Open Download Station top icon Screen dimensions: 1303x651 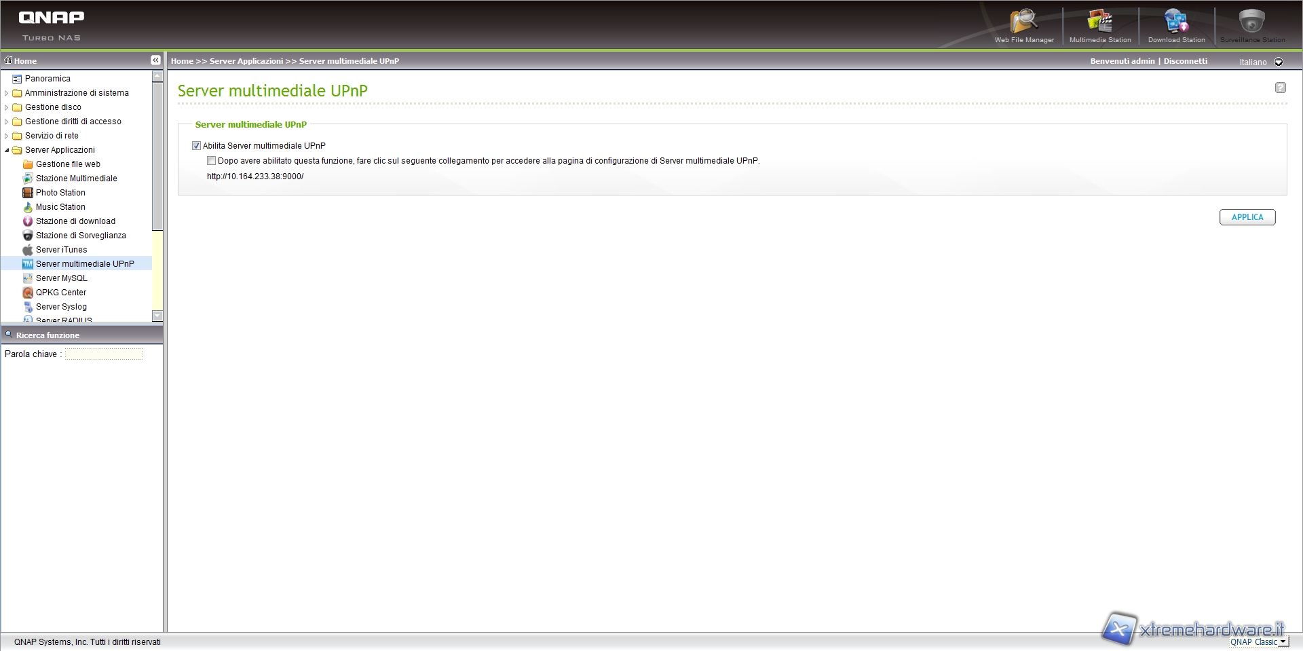point(1176,24)
